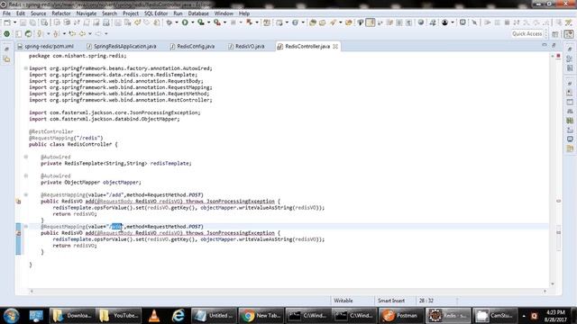Click the Open Perspective icon beside Quick Access
The width and height of the screenshot is (577, 324).
tap(555, 34)
